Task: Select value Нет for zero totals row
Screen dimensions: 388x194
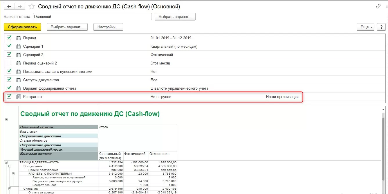Action: click(x=154, y=71)
